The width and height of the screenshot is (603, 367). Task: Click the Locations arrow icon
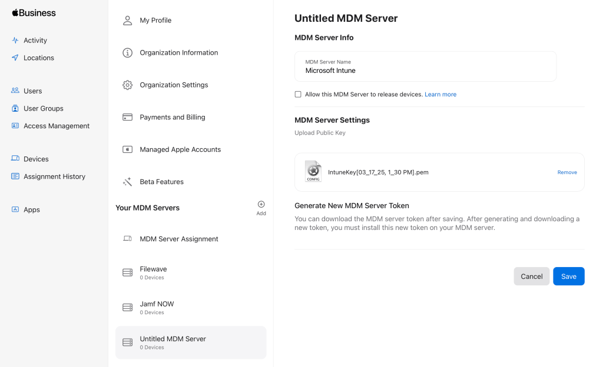pos(15,58)
